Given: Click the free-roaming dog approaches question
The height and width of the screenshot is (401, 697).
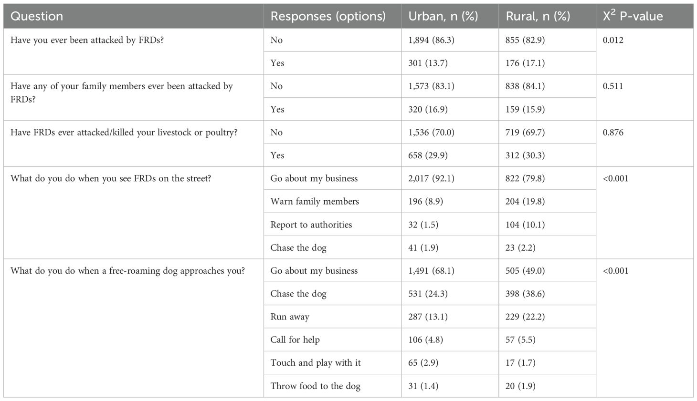Looking at the screenshot, I should (x=127, y=271).
